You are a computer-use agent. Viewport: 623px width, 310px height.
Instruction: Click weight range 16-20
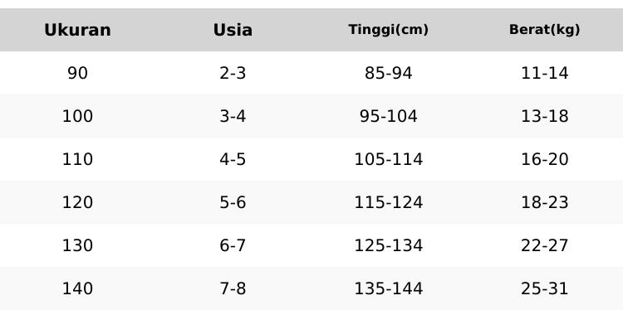pyautogui.click(x=544, y=159)
